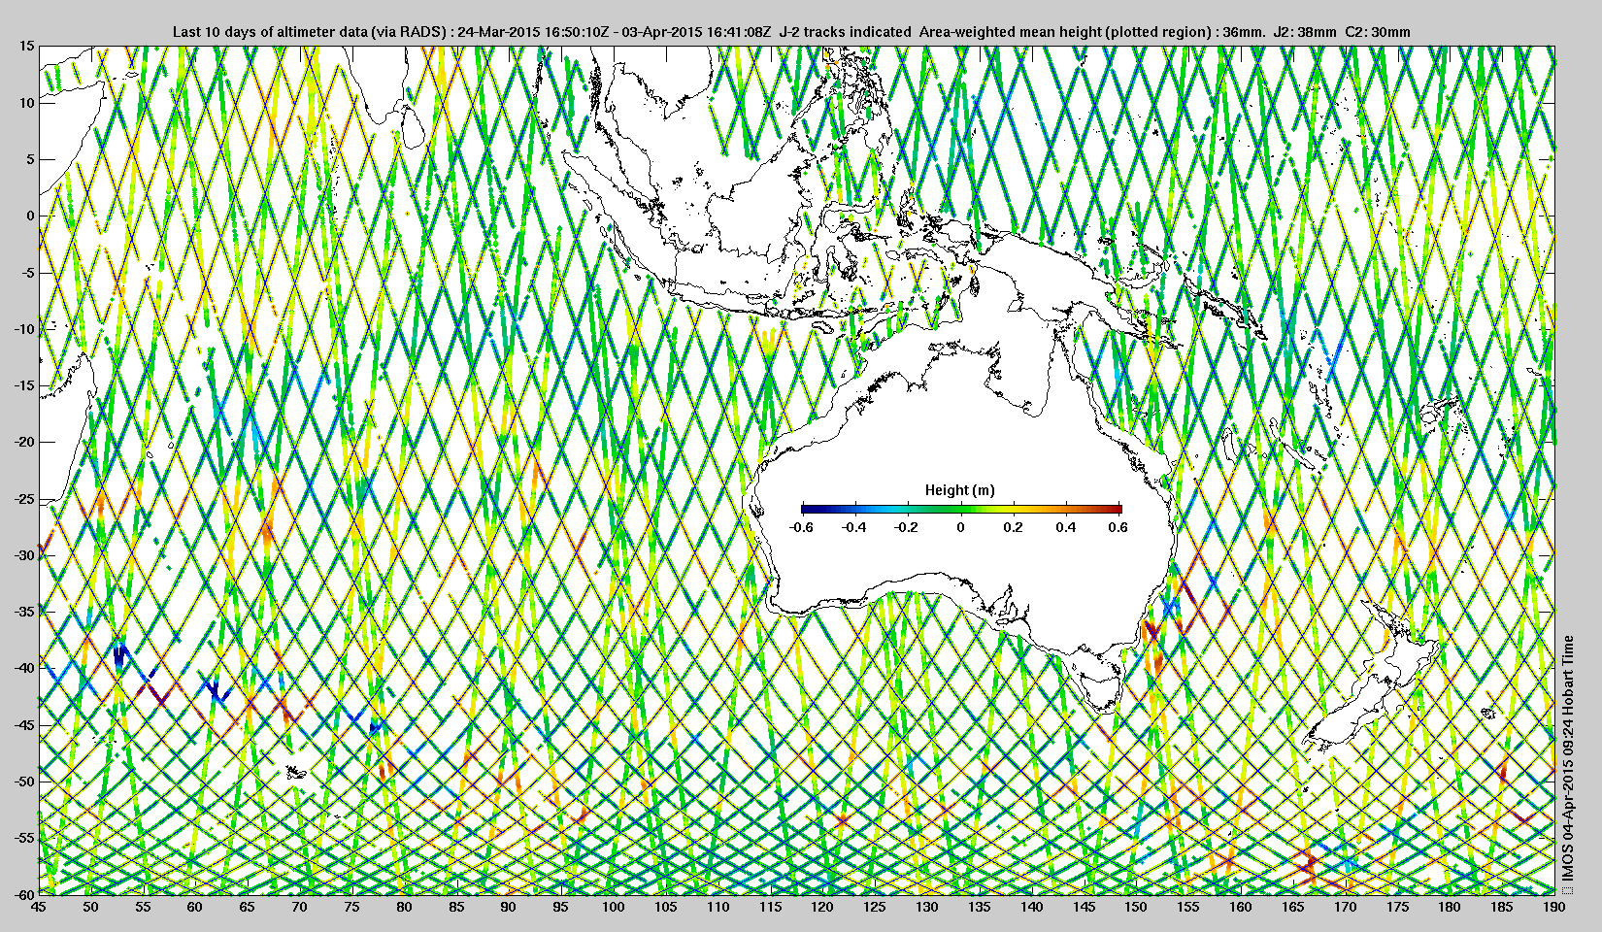Click latitude axis tick "-5"

29,273
